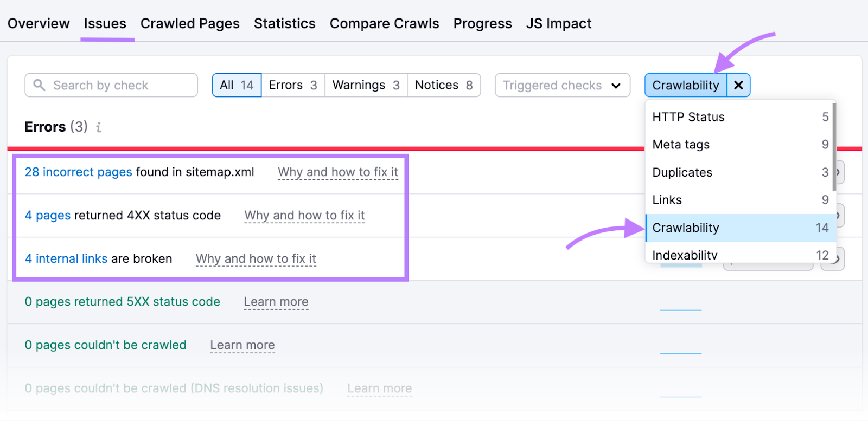Click the round arrow near the Indexability row

coord(833,258)
